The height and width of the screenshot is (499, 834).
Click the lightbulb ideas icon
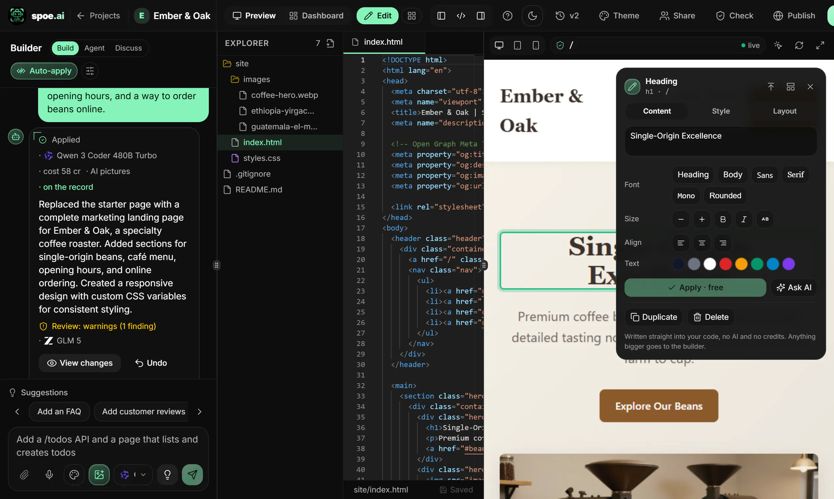click(167, 474)
